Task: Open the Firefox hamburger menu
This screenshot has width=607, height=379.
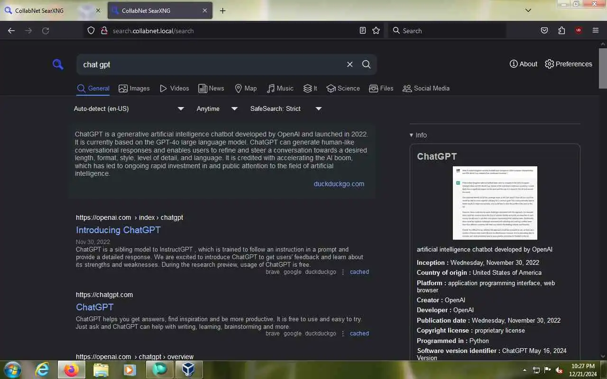Action: pyautogui.click(x=596, y=31)
